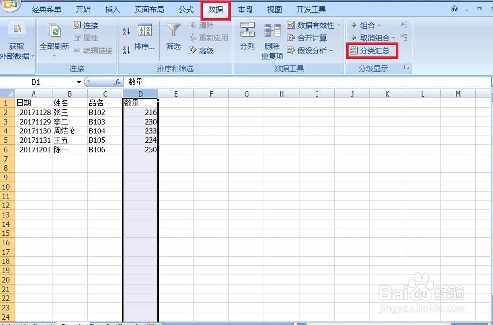493x325 pixels.
Task: Click the fx insert function icon
Action: point(118,82)
